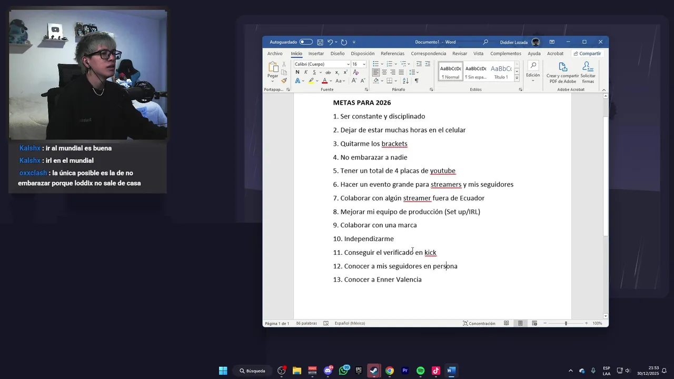Toggle strikethrough (abc) formatting
Screen dimensions: 674x379
click(328, 73)
